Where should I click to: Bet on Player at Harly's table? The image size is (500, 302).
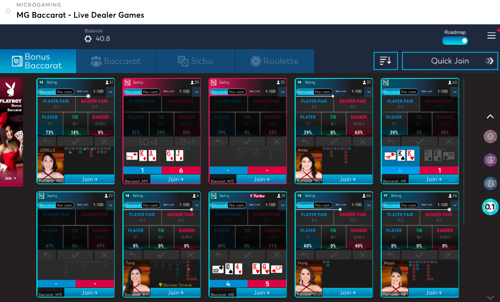click(x=308, y=236)
